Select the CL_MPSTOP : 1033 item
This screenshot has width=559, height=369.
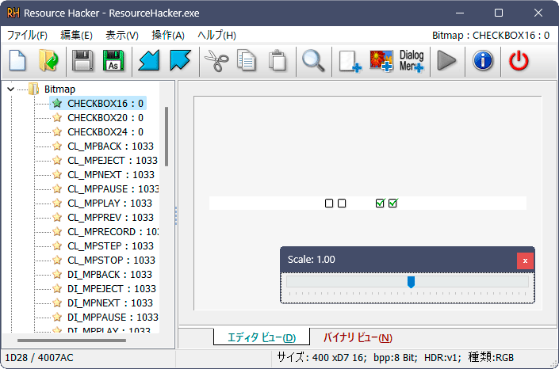coord(111,260)
